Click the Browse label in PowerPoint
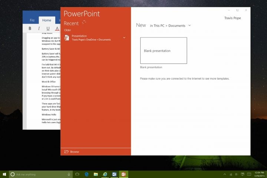Viewport: 267px width, 178px height. click(x=75, y=152)
